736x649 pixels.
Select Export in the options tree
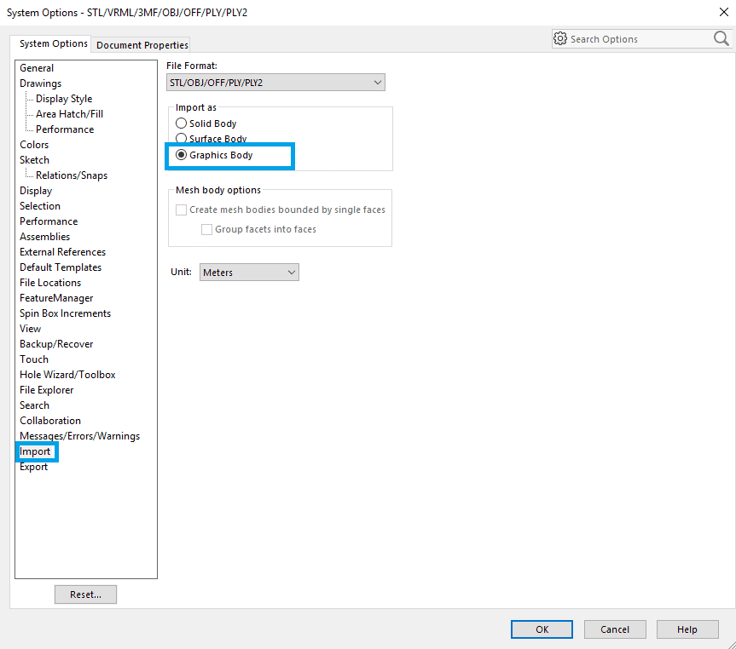point(33,467)
